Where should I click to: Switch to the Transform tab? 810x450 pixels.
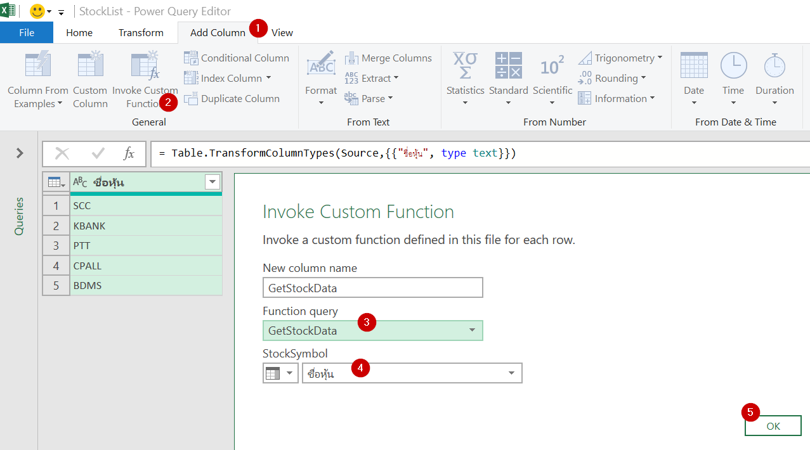140,32
